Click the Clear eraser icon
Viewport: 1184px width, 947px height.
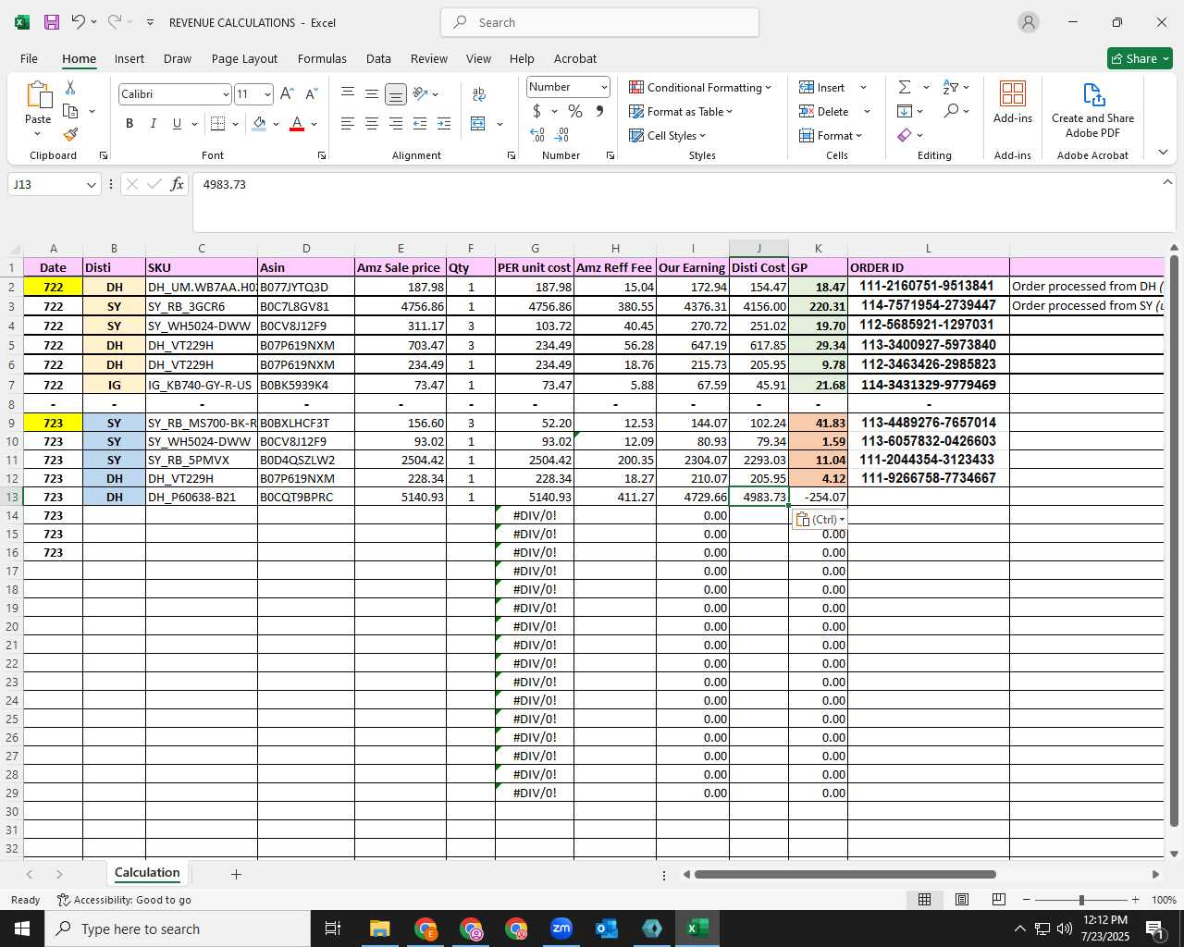click(x=905, y=135)
